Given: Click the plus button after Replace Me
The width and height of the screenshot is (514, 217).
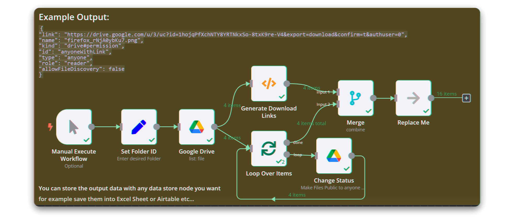Looking at the screenshot, I should click(x=466, y=98).
